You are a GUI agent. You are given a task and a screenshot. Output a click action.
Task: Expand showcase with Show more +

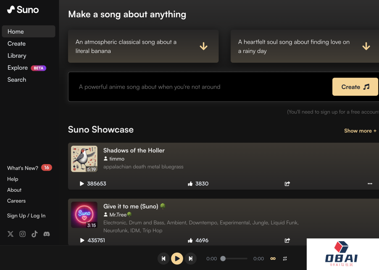(x=360, y=131)
